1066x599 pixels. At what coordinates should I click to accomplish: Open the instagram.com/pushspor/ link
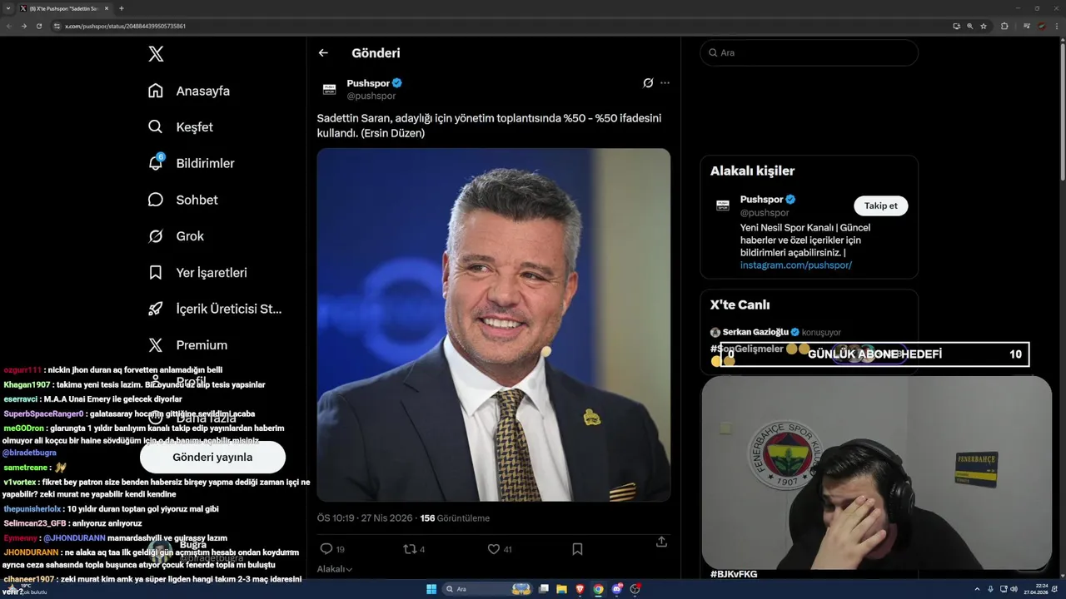click(x=796, y=265)
